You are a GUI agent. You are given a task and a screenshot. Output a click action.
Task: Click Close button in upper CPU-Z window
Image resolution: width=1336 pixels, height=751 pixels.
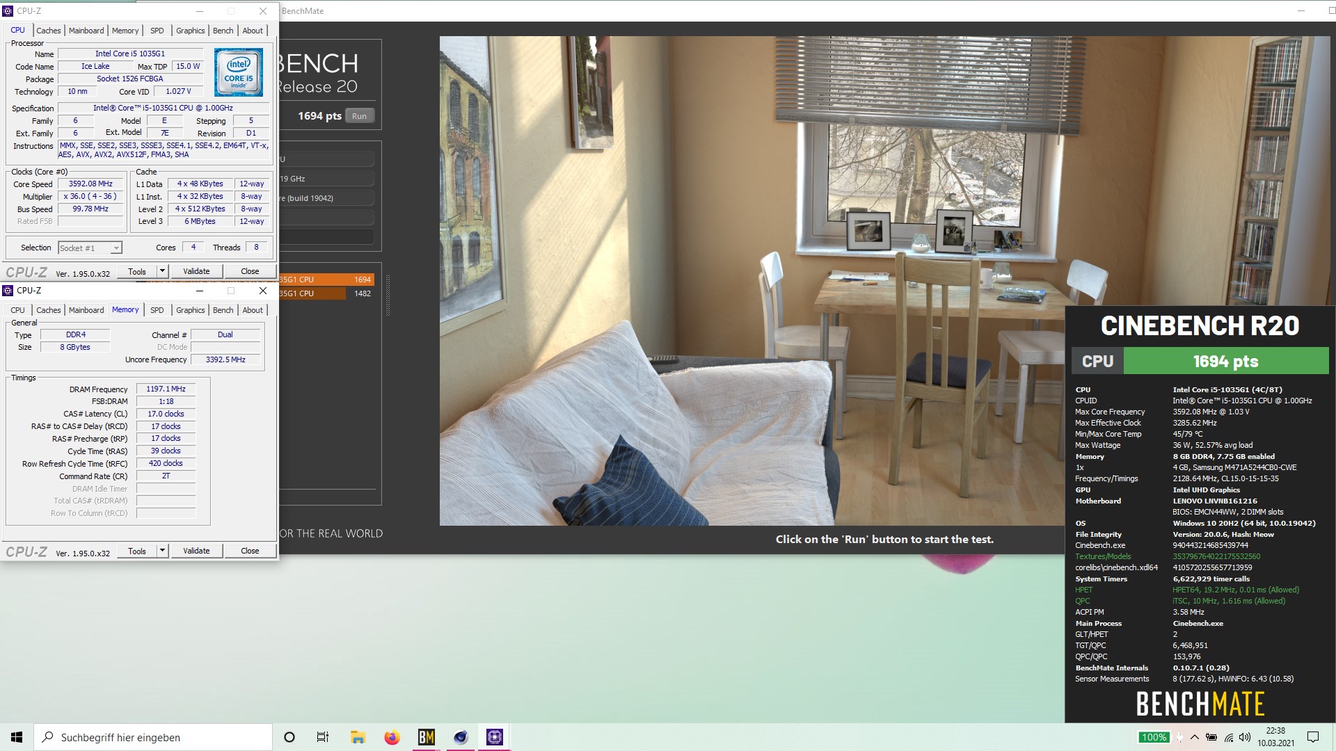click(250, 271)
